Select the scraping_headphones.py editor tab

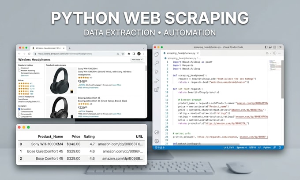[x=181, y=53]
